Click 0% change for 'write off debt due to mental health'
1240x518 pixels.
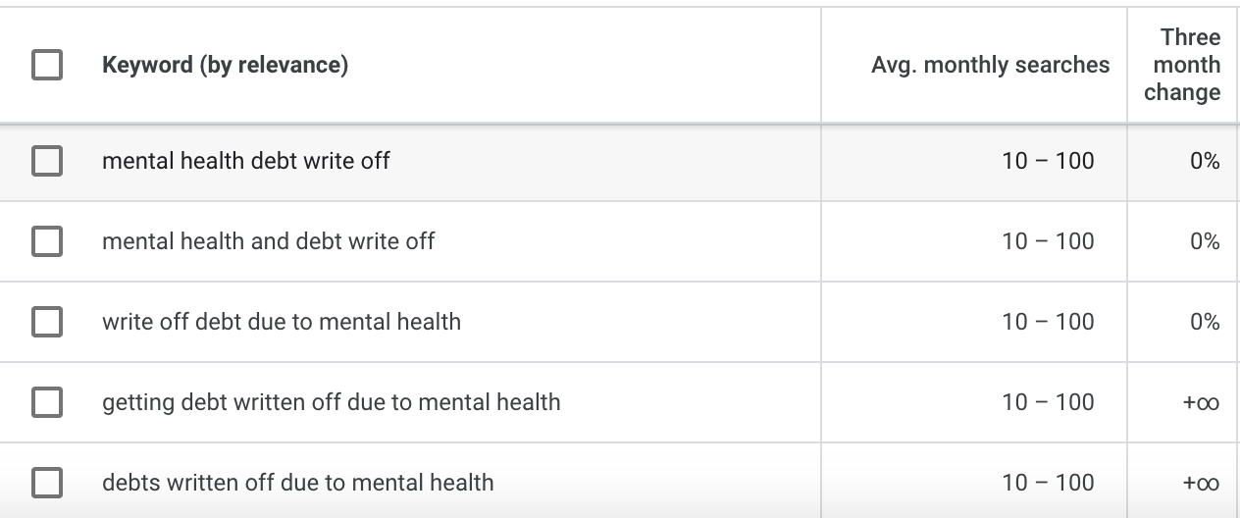point(1205,322)
